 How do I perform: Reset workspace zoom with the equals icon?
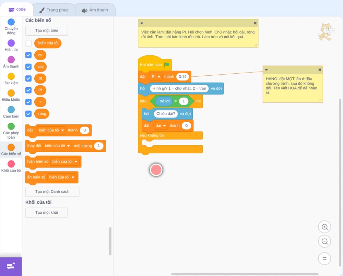(x=324, y=259)
